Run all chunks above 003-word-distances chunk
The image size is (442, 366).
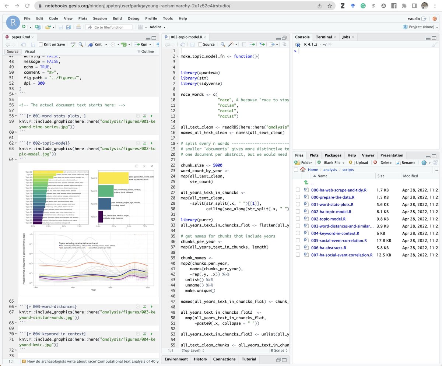[x=145, y=306]
